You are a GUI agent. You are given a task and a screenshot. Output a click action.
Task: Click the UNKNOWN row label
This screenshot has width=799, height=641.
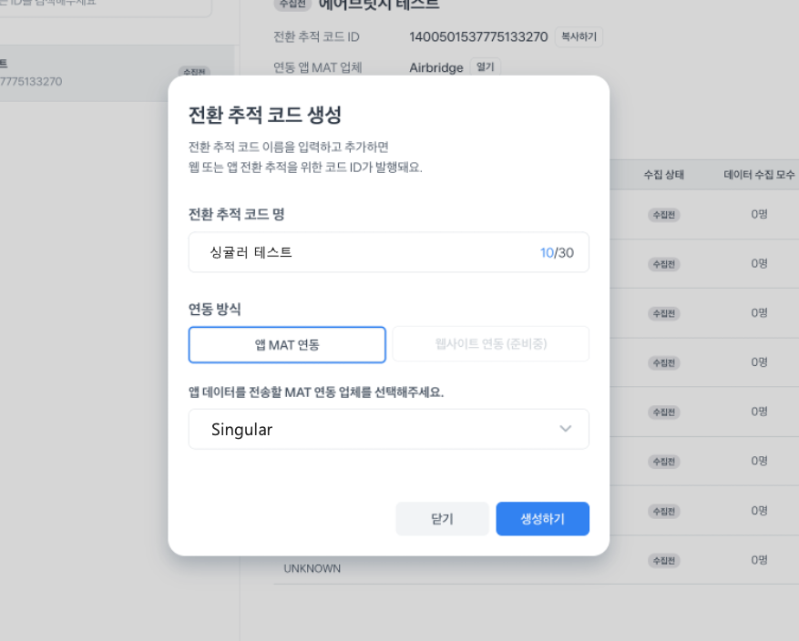[312, 569]
